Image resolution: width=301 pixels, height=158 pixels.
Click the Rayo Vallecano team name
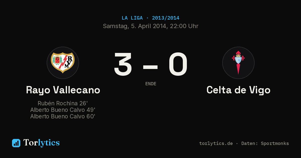(63, 90)
